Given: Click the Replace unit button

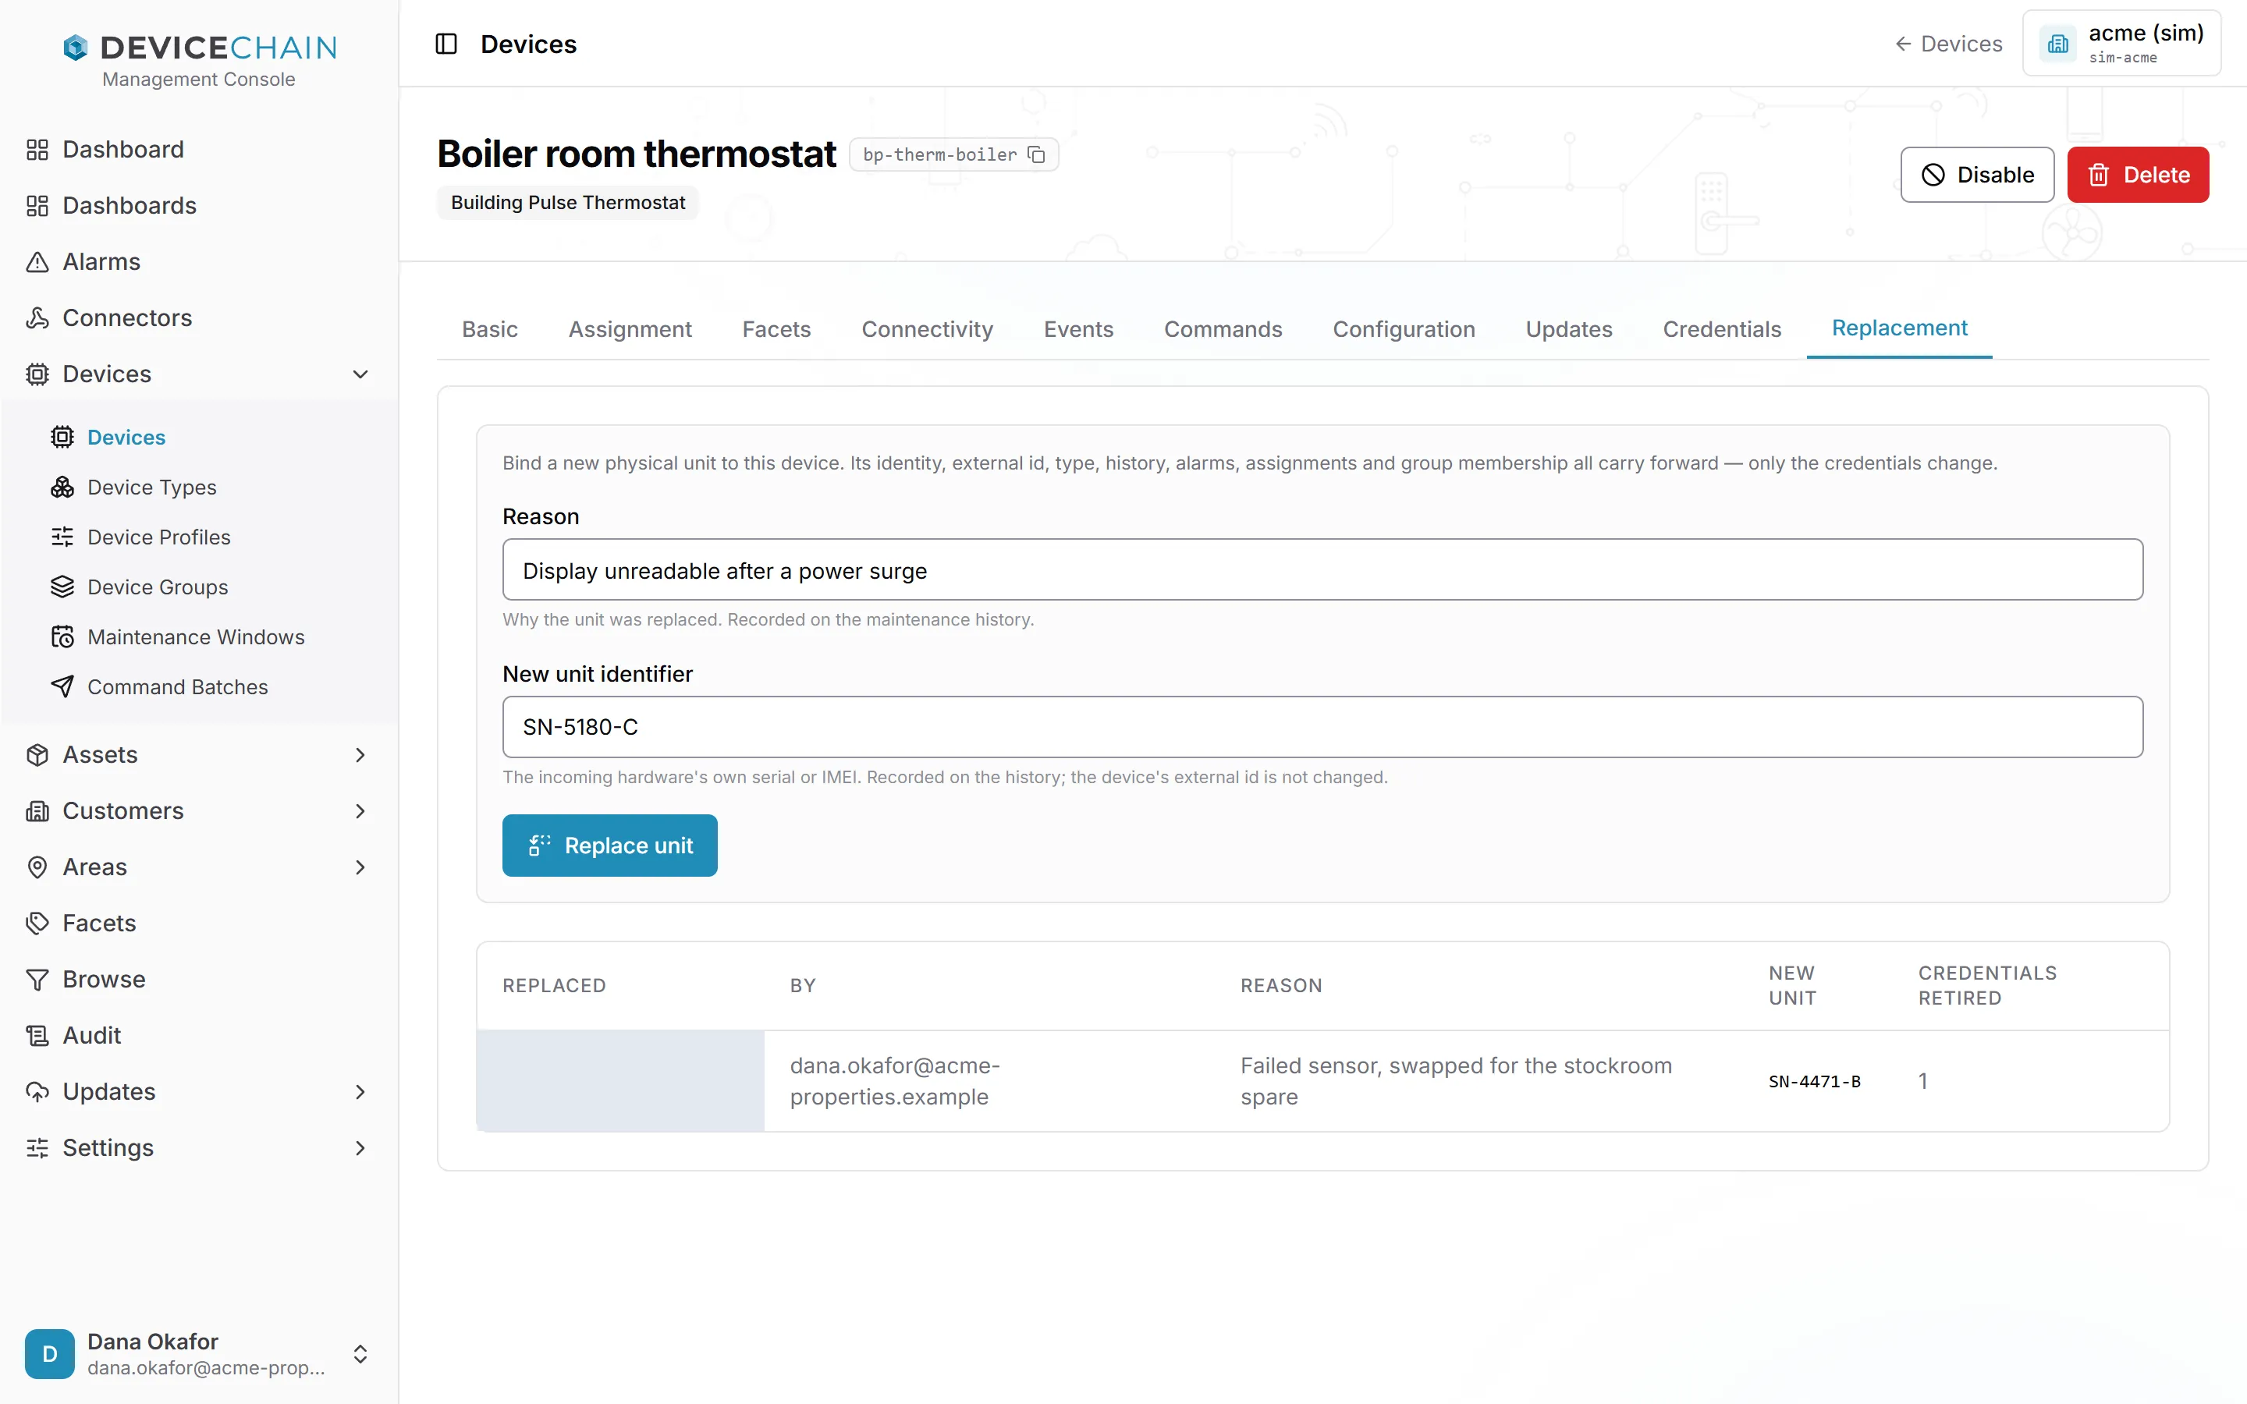Looking at the screenshot, I should pos(609,845).
